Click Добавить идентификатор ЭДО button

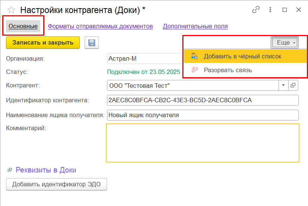pos(56,184)
